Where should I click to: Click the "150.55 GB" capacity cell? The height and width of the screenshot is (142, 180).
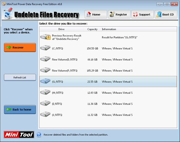pyautogui.click(x=92, y=48)
